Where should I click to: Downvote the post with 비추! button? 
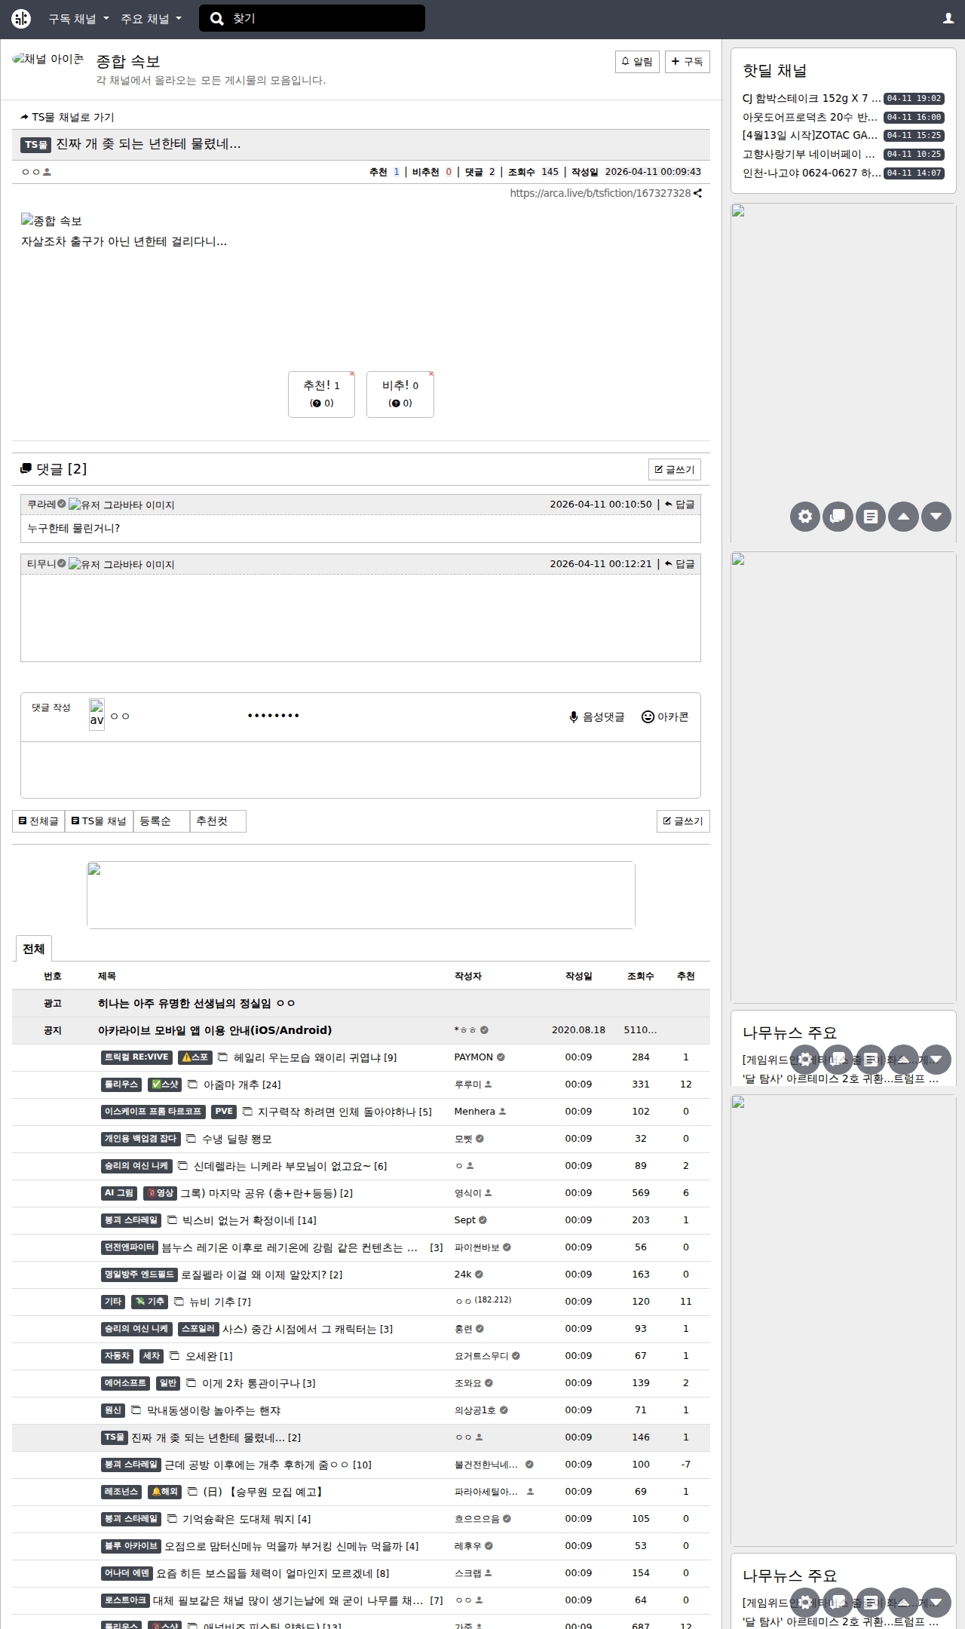(x=400, y=394)
